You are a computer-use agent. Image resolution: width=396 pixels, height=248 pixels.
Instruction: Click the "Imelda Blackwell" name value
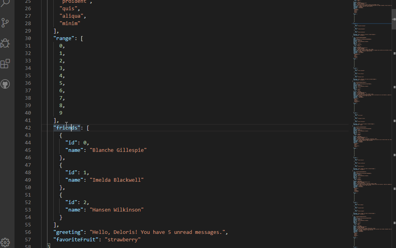pyautogui.click(x=116, y=180)
